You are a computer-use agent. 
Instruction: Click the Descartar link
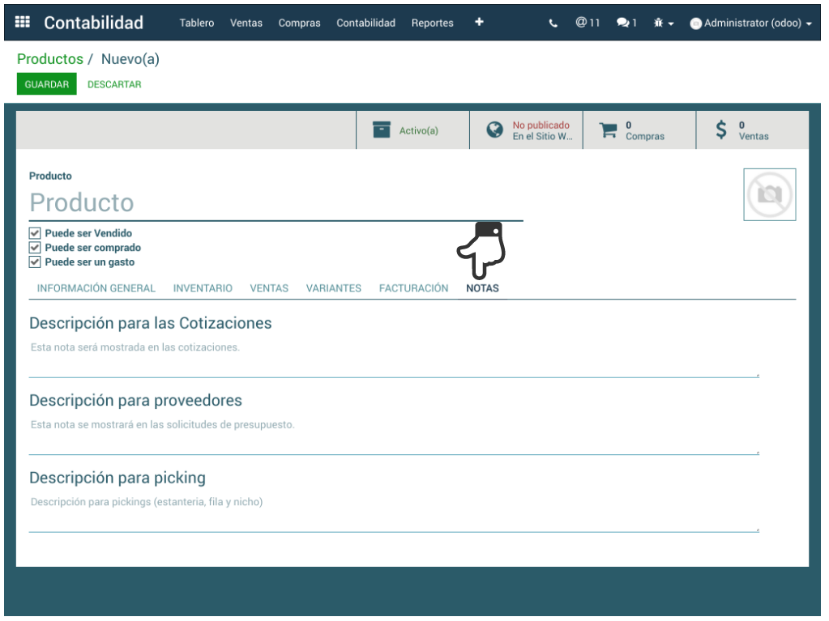[114, 84]
